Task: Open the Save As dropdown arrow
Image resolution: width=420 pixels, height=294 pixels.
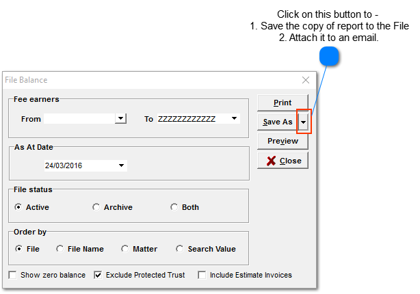Action: 303,122
